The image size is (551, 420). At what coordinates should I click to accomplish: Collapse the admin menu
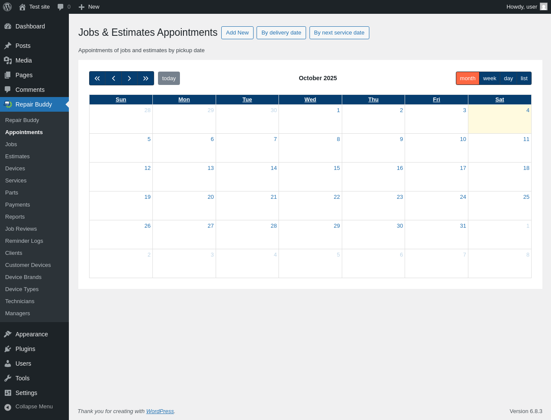point(34,407)
